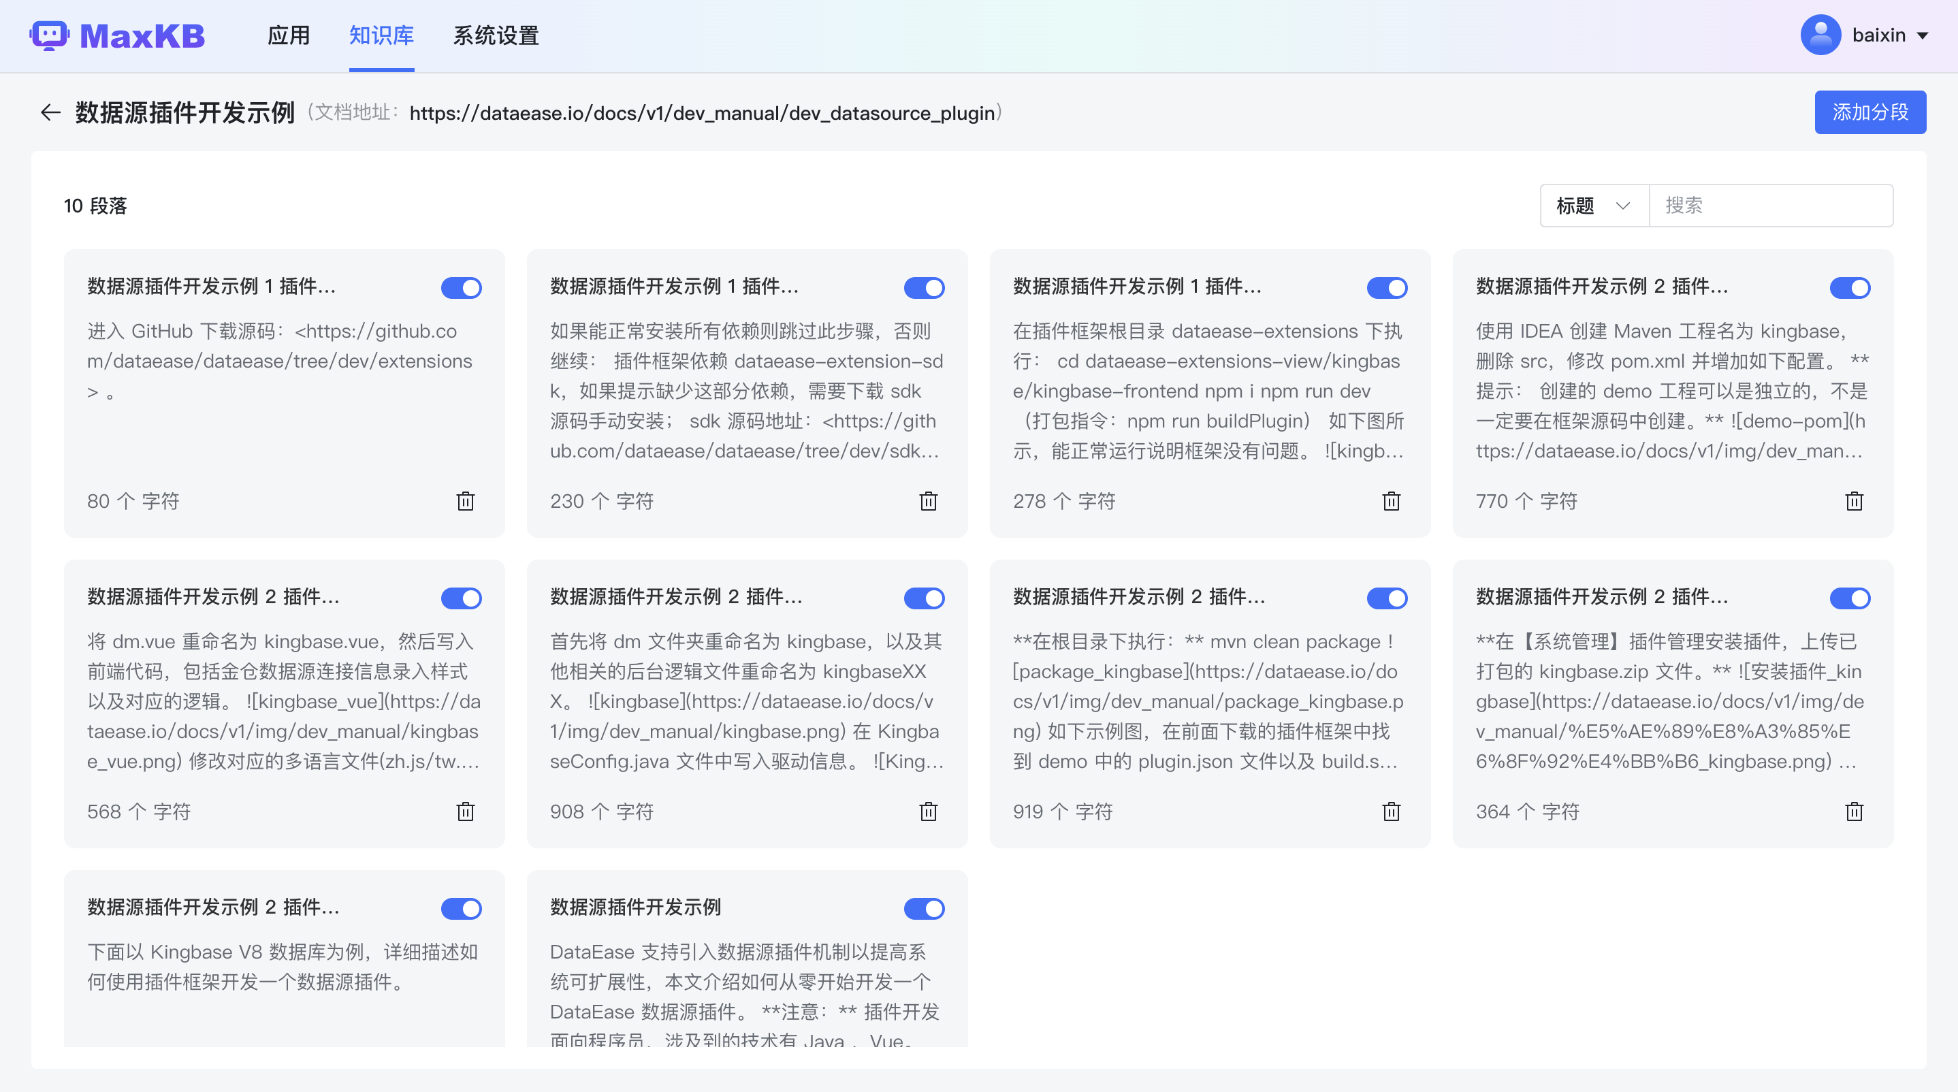Delete the 278 个字符 paragraph
The height and width of the screenshot is (1092, 1958).
point(1391,501)
